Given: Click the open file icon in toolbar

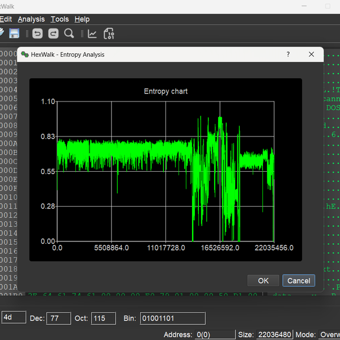Looking at the screenshot, I should 2,33.
